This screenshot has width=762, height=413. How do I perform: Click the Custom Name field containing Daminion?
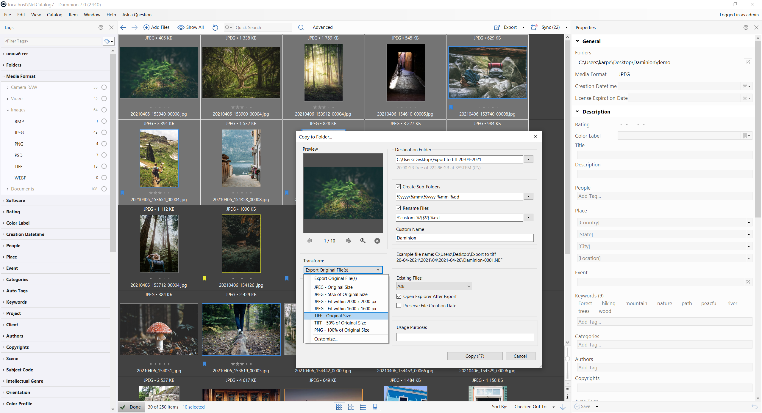point(464,238)
